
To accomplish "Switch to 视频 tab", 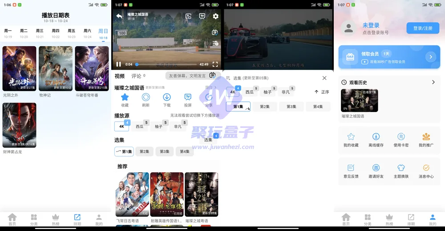I will point(119,76).
